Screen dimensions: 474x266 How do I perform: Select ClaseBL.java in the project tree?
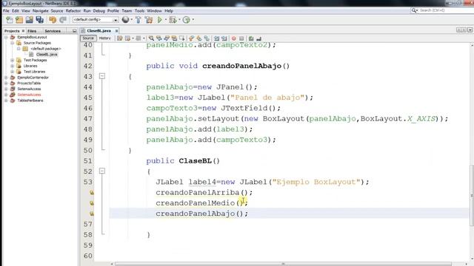click(47, 54)
